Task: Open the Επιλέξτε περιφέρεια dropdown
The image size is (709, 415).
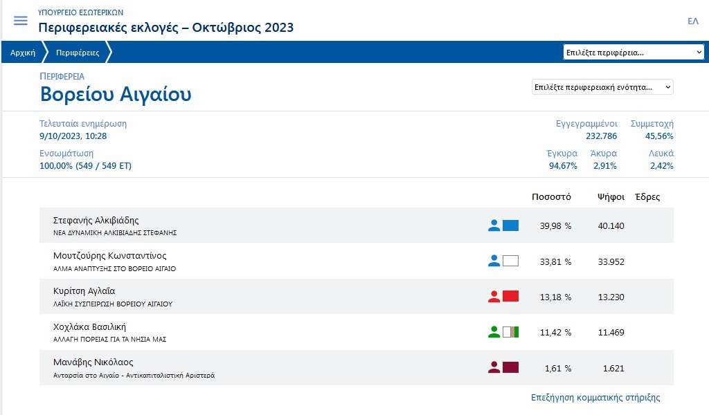Action: point(634,53)
